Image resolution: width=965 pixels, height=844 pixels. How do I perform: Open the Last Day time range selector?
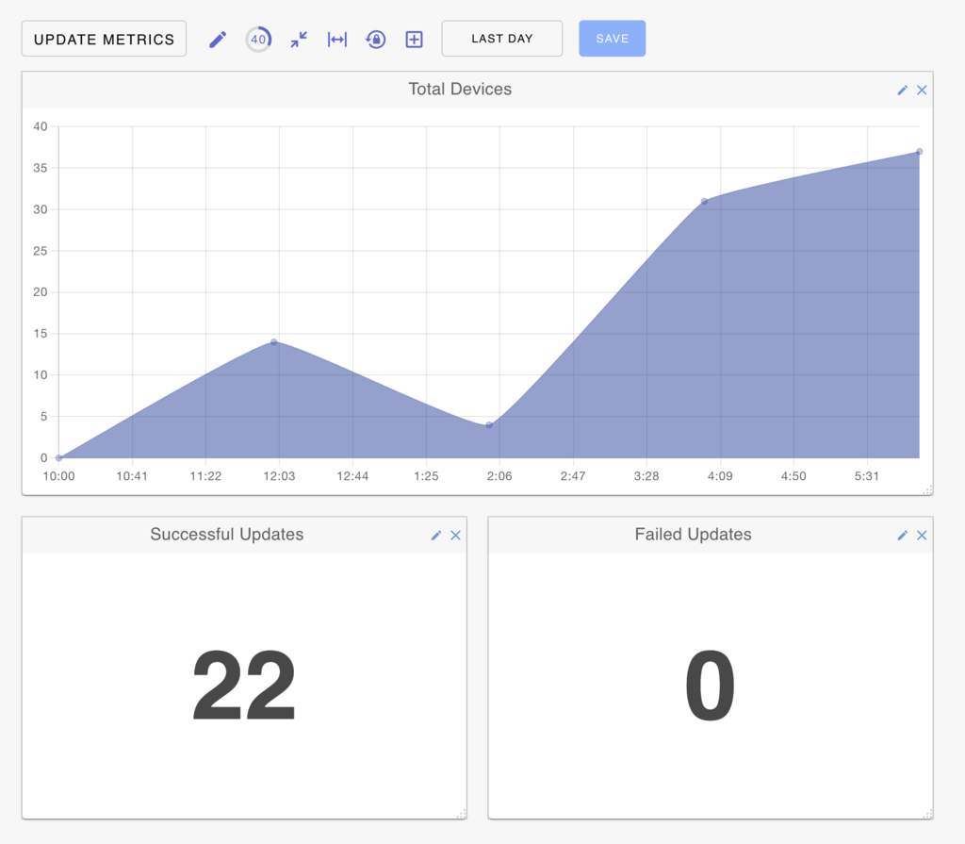502,39
